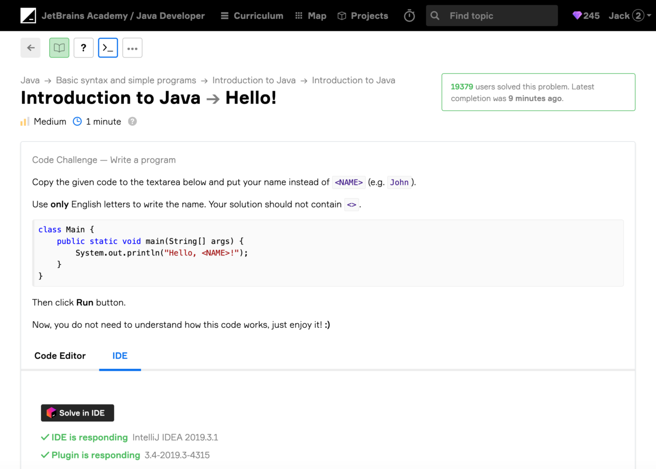Expand the profile dropdown next to Jack
Screen dimensions: 656x469
[x=649, y=15]
